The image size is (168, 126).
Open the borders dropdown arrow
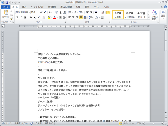[x=105, y=17]
